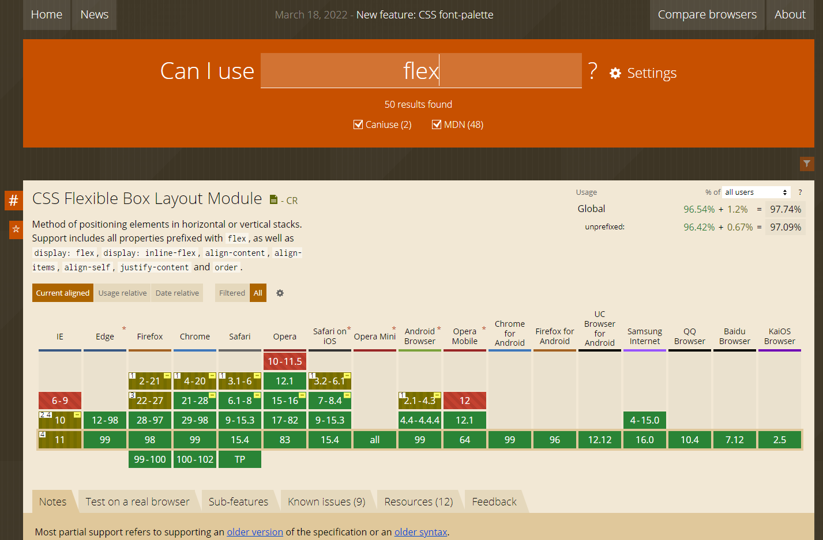Viewport: 823px width, 540px height.
Task: Click the Edge column header
Action: [105, 337]
